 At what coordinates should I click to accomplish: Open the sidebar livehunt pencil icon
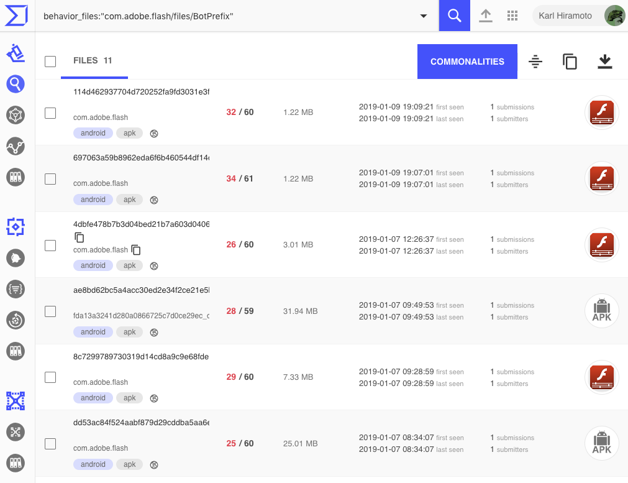pos(16,53)
